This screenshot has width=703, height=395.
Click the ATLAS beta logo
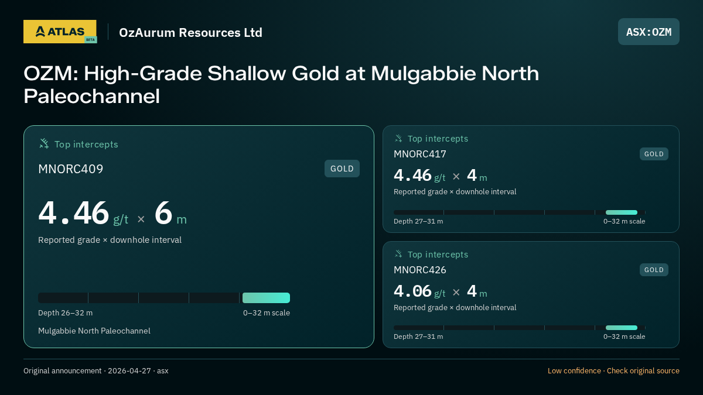(x=60, y=32)
